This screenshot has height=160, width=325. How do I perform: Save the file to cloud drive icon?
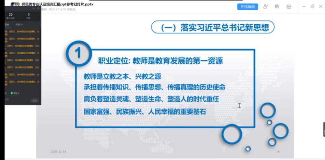[x=277, y=6]
